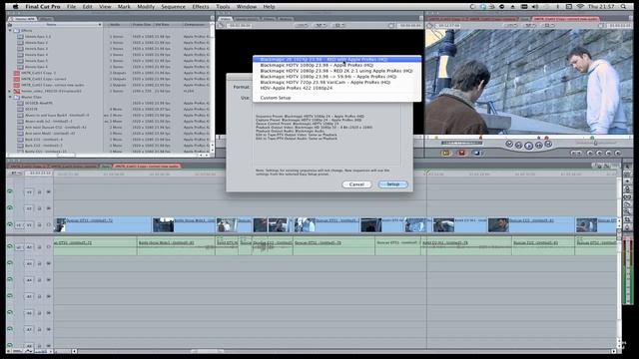Switch to the Filters tab in Viewer
Image resolution: width=639 pixels, height=359 pixels.
(269, 19)
